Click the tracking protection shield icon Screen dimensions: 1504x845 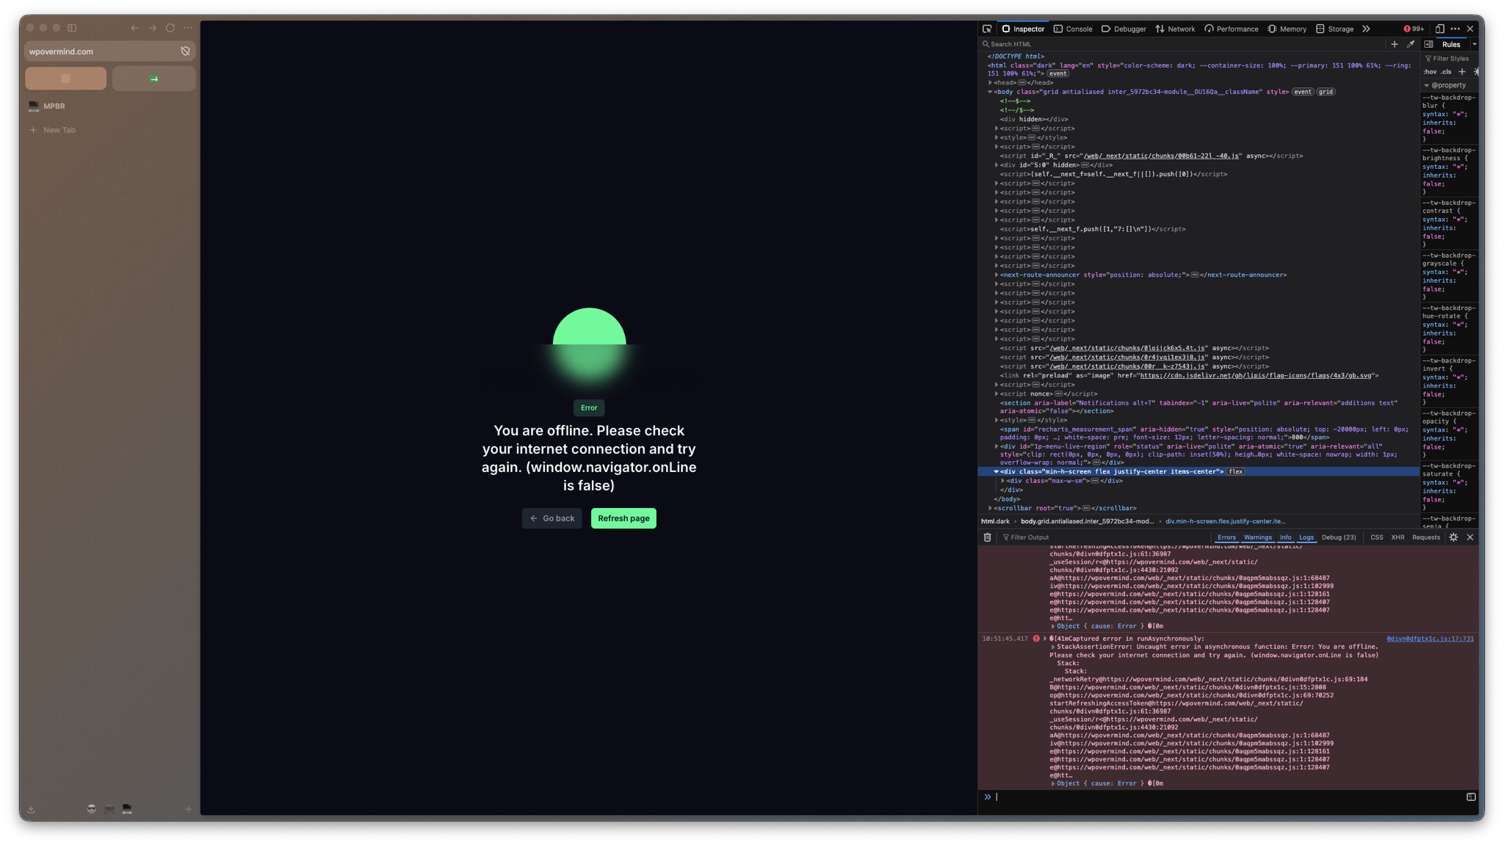pyautogui.click(x=186, y=51)
